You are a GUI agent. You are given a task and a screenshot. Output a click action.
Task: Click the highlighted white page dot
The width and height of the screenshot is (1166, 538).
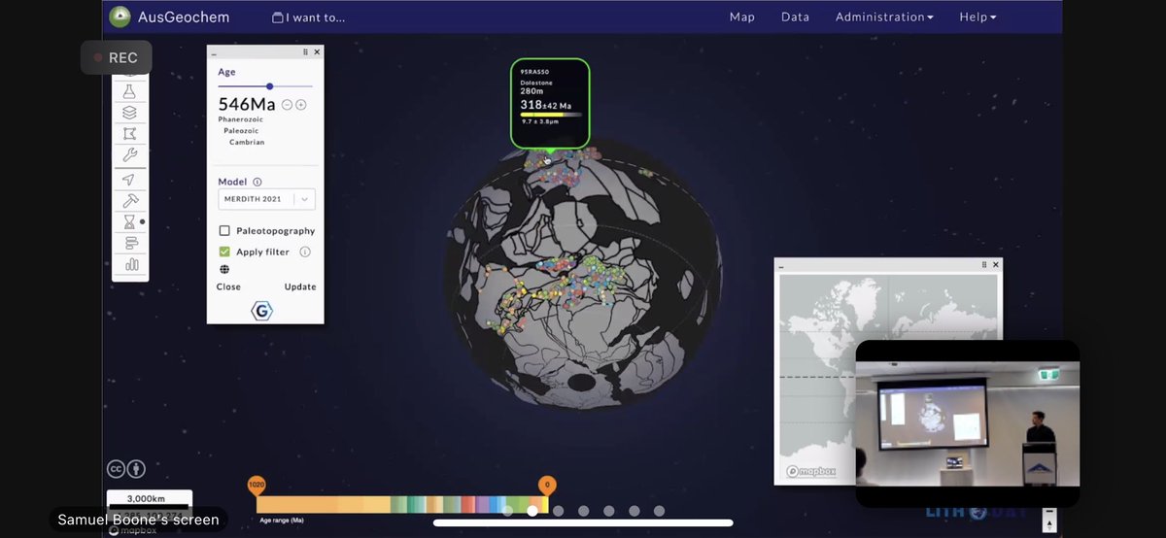coord(532,511)
